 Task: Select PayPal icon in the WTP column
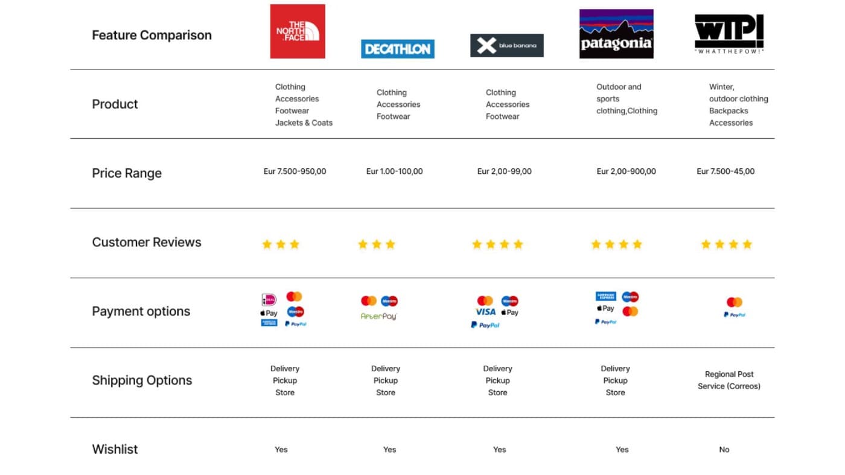click(x=735, y=314)
